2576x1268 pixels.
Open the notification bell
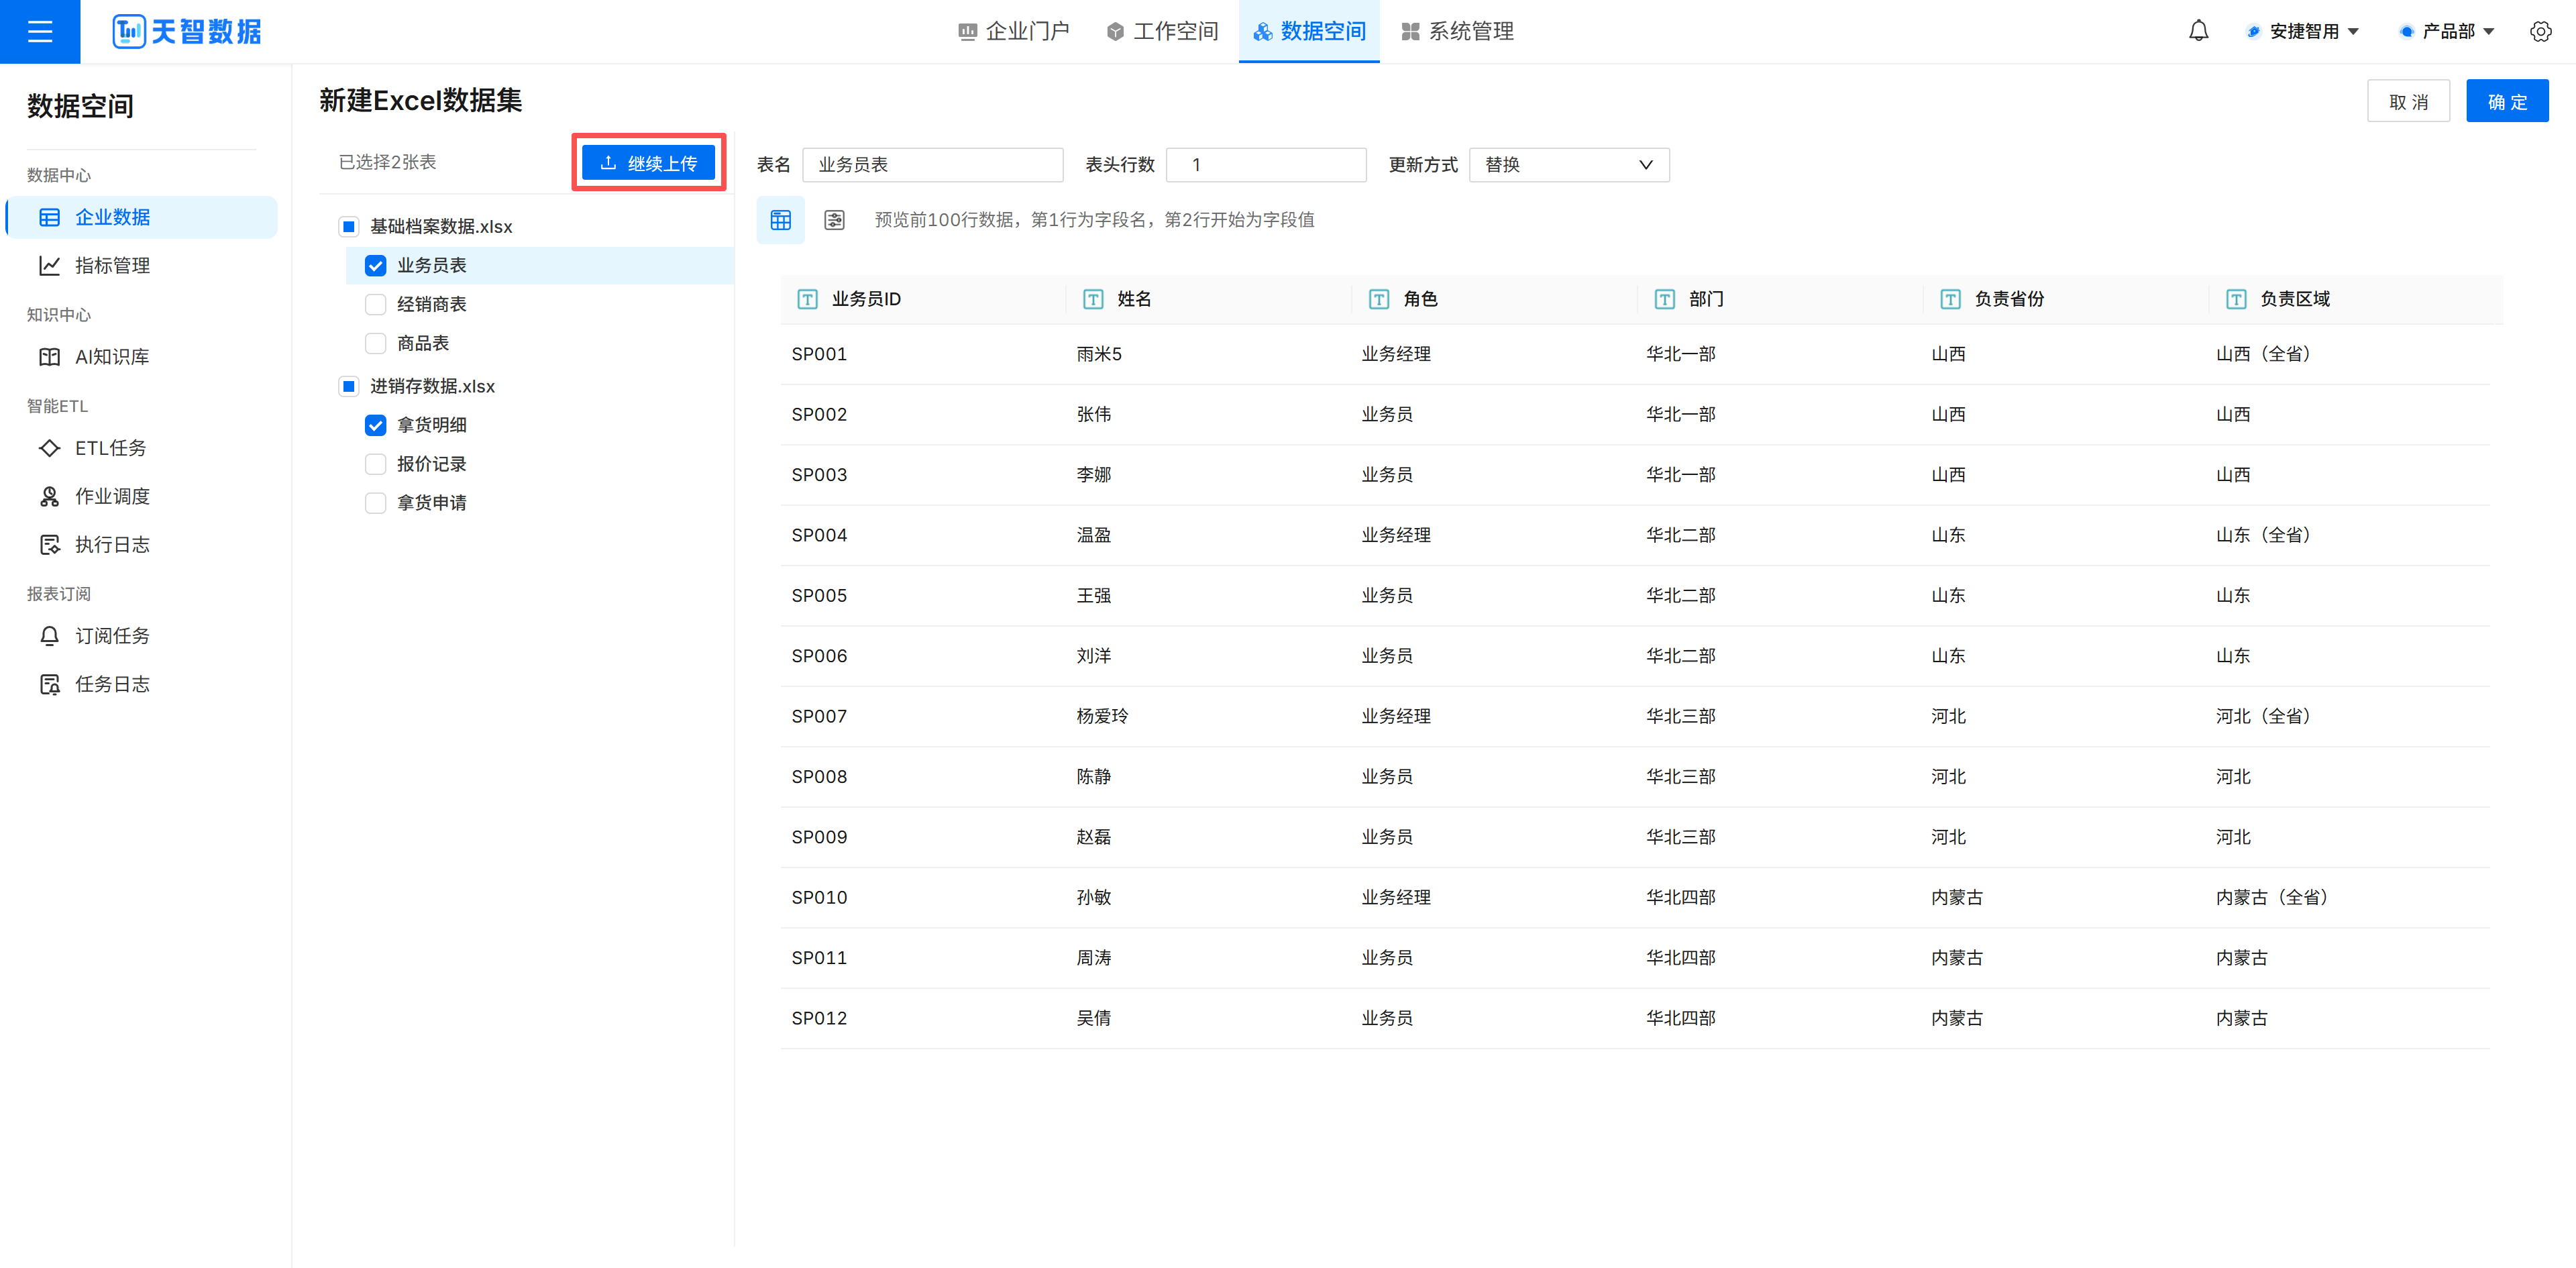click(x=2198, y=32)
